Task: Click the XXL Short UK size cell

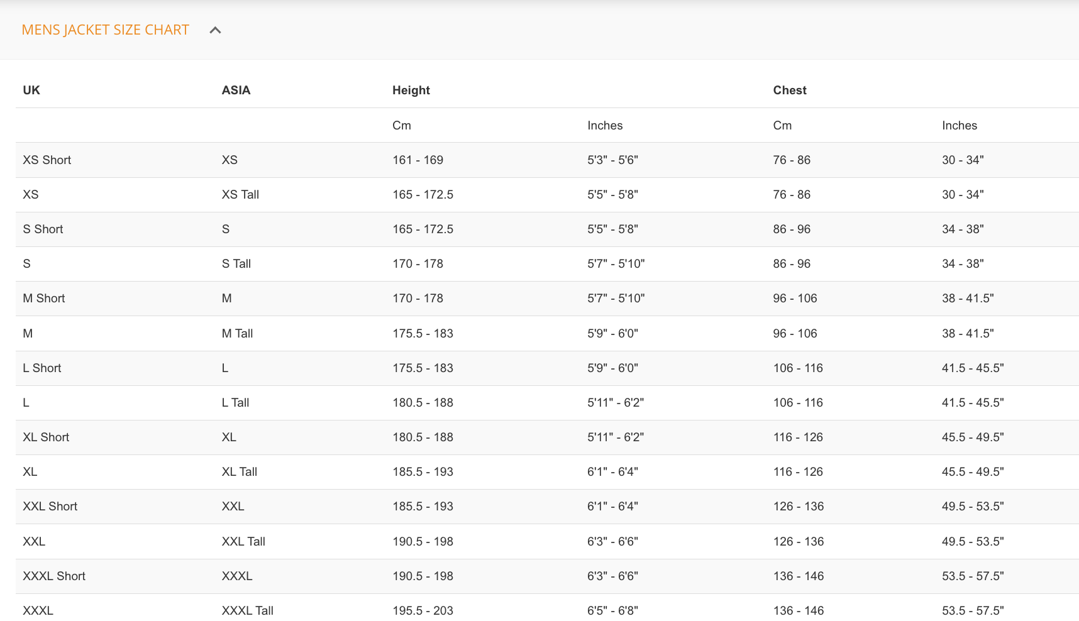Action: click(50, 507)
